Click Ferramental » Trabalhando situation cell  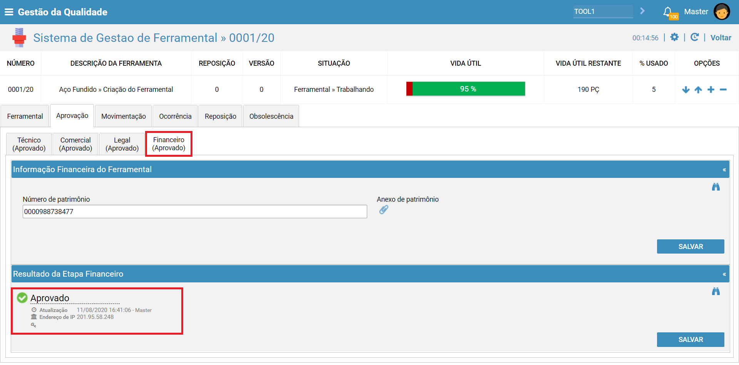[334, 90]
